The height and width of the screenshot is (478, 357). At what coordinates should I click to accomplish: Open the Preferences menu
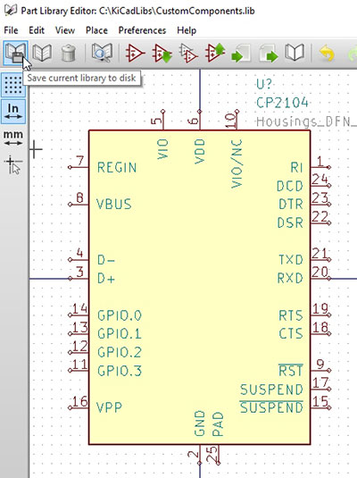142,30
